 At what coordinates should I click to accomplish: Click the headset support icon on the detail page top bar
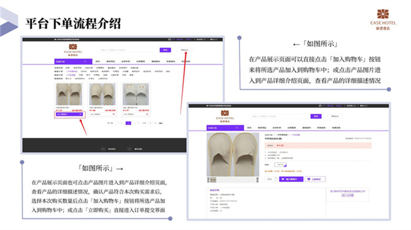(320, 106)
